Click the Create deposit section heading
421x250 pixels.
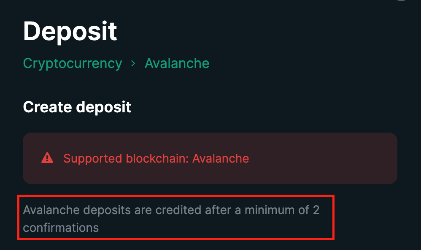pos(77,107)
